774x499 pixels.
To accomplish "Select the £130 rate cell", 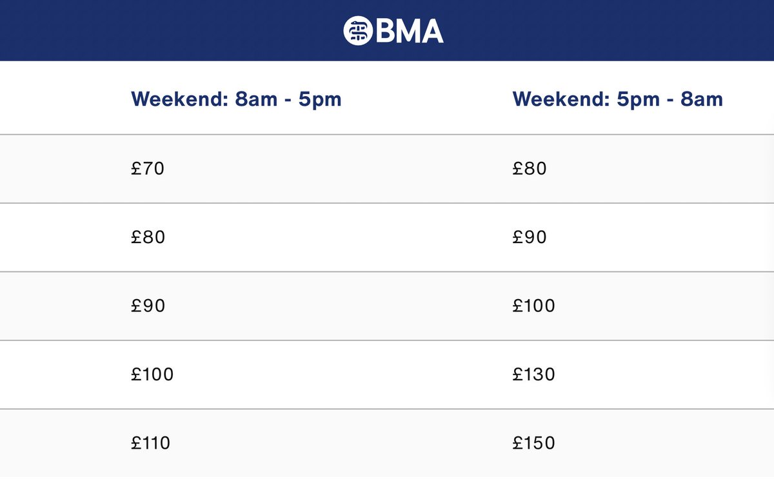I will click(x=533, y=374).
